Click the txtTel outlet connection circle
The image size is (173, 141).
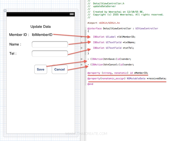point(82,48)
